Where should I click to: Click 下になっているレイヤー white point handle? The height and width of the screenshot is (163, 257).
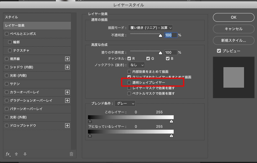172,136
